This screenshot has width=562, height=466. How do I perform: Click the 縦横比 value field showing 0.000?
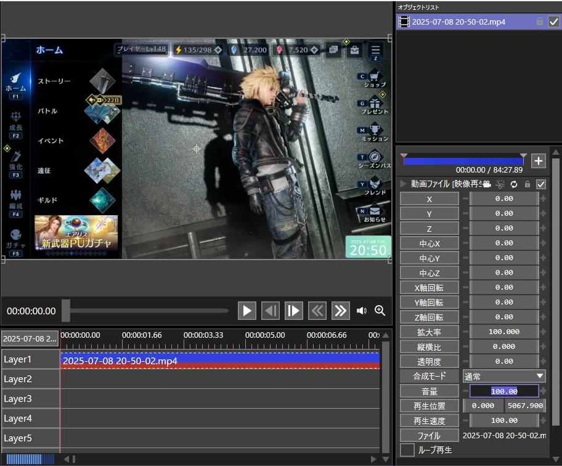click(x=504, y=346)
